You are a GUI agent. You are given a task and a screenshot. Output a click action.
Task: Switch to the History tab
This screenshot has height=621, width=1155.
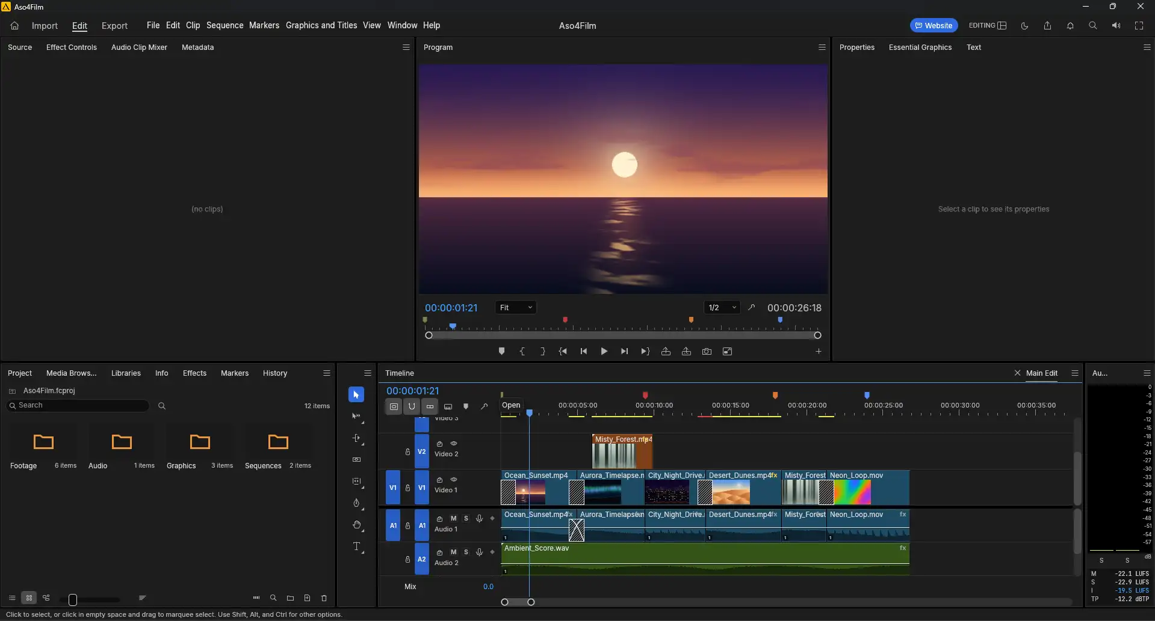click(275, 373)
